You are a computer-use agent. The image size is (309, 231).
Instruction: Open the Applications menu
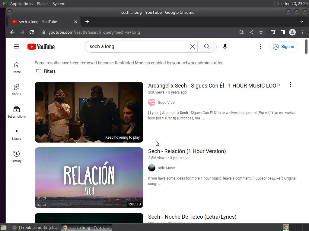pyautogui.click(x=21, y=4)
